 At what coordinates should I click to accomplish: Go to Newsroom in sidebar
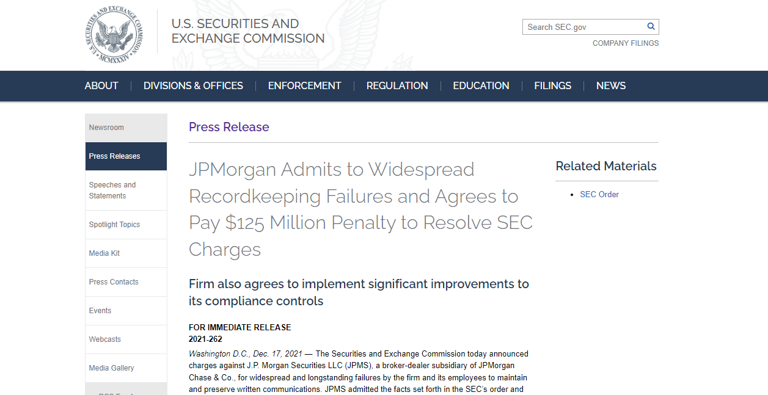click(126, 128)
